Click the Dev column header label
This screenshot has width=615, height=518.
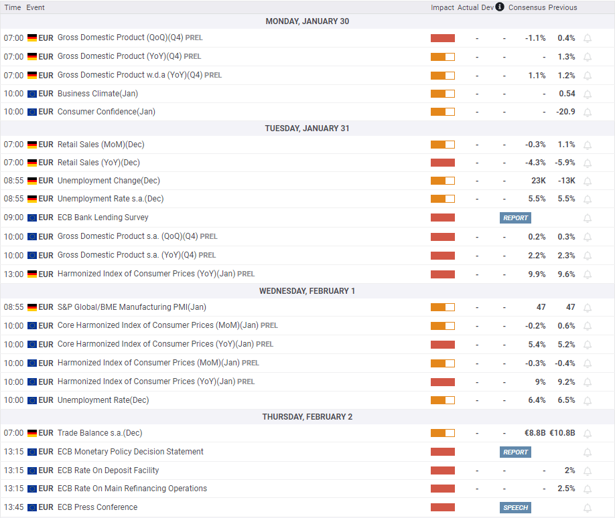pos(488,7)
